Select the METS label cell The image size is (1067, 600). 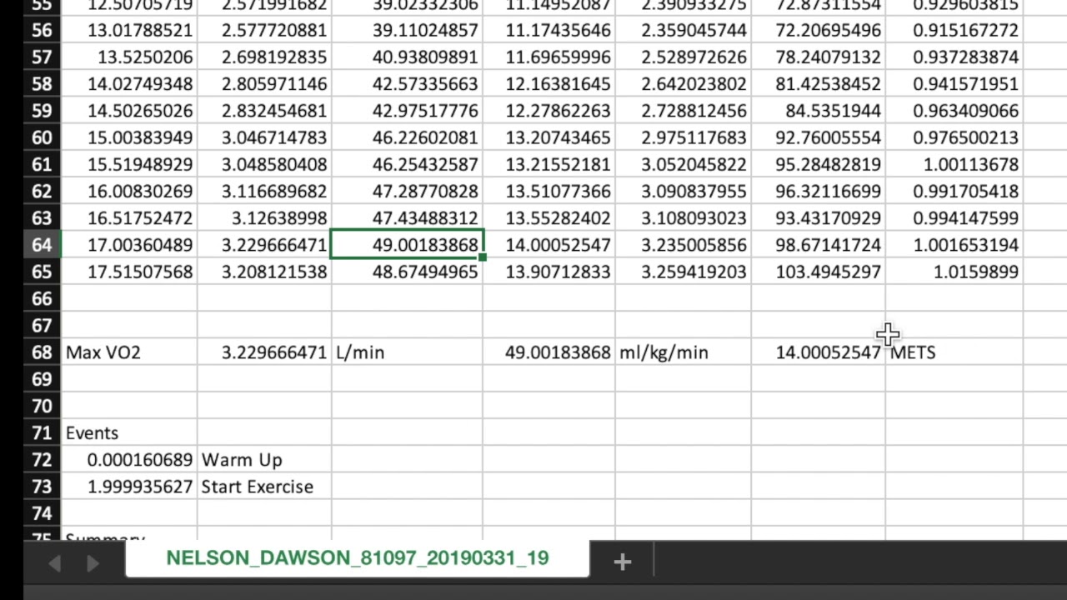click(x=954, y=352)
